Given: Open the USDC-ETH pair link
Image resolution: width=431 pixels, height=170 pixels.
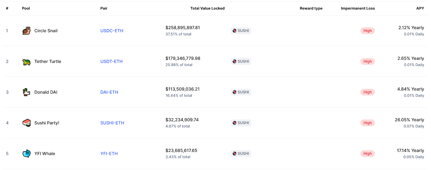Looking at the screenshot, I should coord(112,31).
